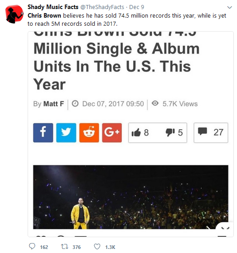Viewport: 237px width, 253px height.
Task: Open the Shady Music Facts account name
Action: click(x=53, y=7)
